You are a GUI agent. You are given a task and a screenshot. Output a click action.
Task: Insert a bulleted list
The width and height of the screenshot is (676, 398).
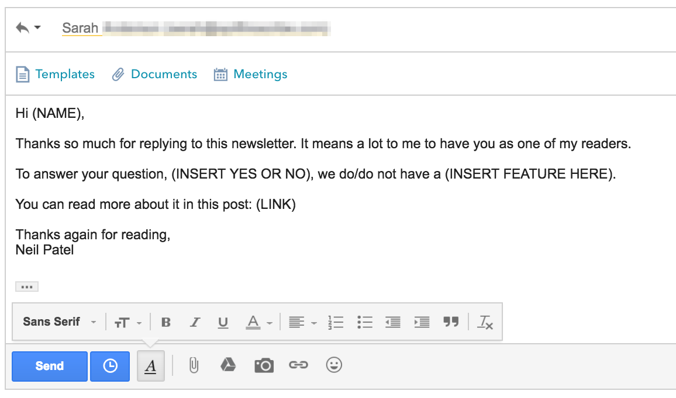(x=365, y=322)
